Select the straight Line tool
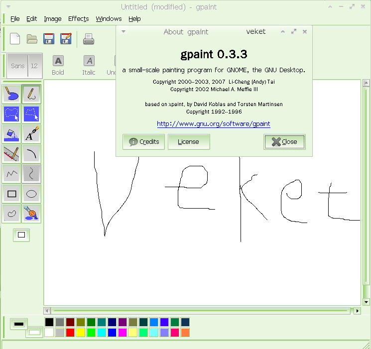Image resolution: width=371 pixels, height=349 pixels. coord(11,154)
